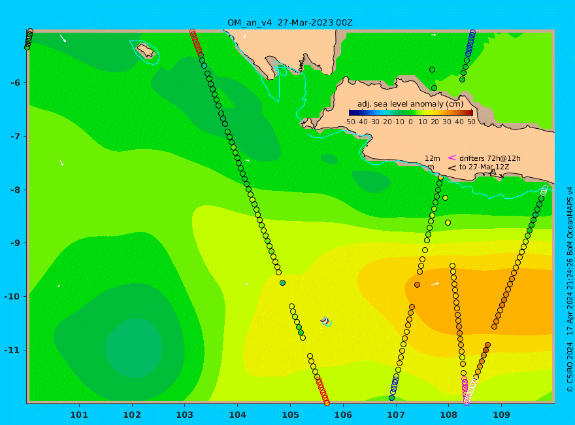The height and width of the screenshot is (425, 575).
Task: Click the vertical CSIRO 2024 BoM OceanMAPS v4 credit text
Action: (x=570, y=290)
